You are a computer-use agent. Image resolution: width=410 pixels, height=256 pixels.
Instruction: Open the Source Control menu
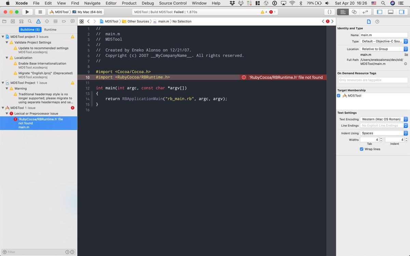click(173, 3)
